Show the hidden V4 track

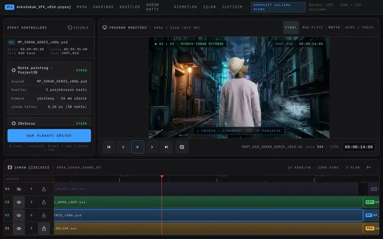(x=19, y=189)
